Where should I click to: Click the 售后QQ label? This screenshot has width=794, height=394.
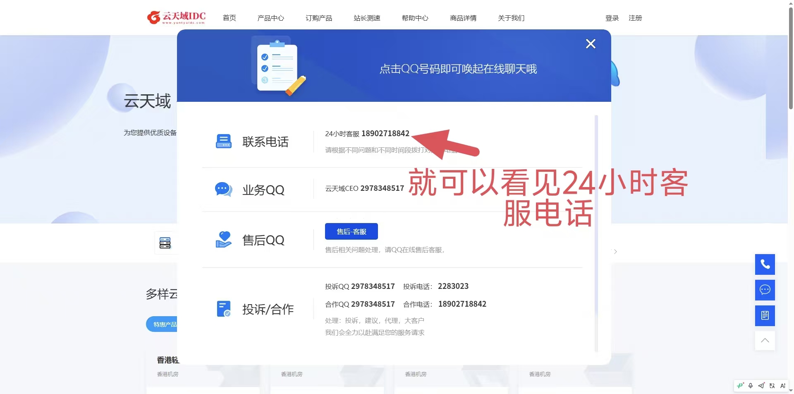tap(263, 240)
